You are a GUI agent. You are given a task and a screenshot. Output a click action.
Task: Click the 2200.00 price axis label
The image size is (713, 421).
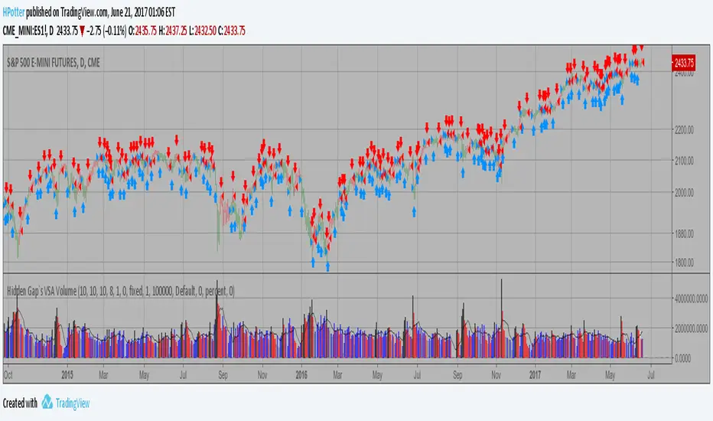pyautogui.click(x=684, y=129)
